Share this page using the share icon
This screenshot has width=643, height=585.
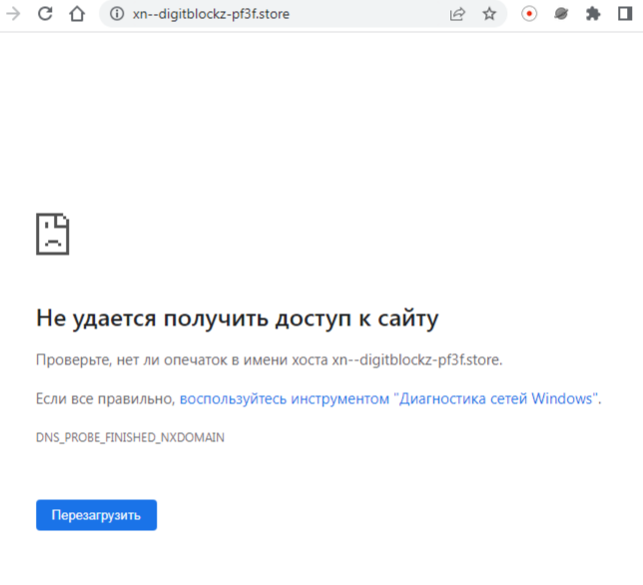[457, 14]
